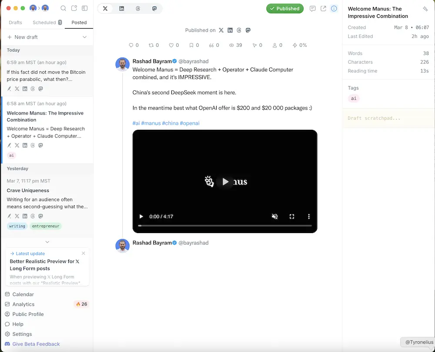435x352 pixels.
Task: Click the reposts count stat icon
Action: [x=151, y=45]
